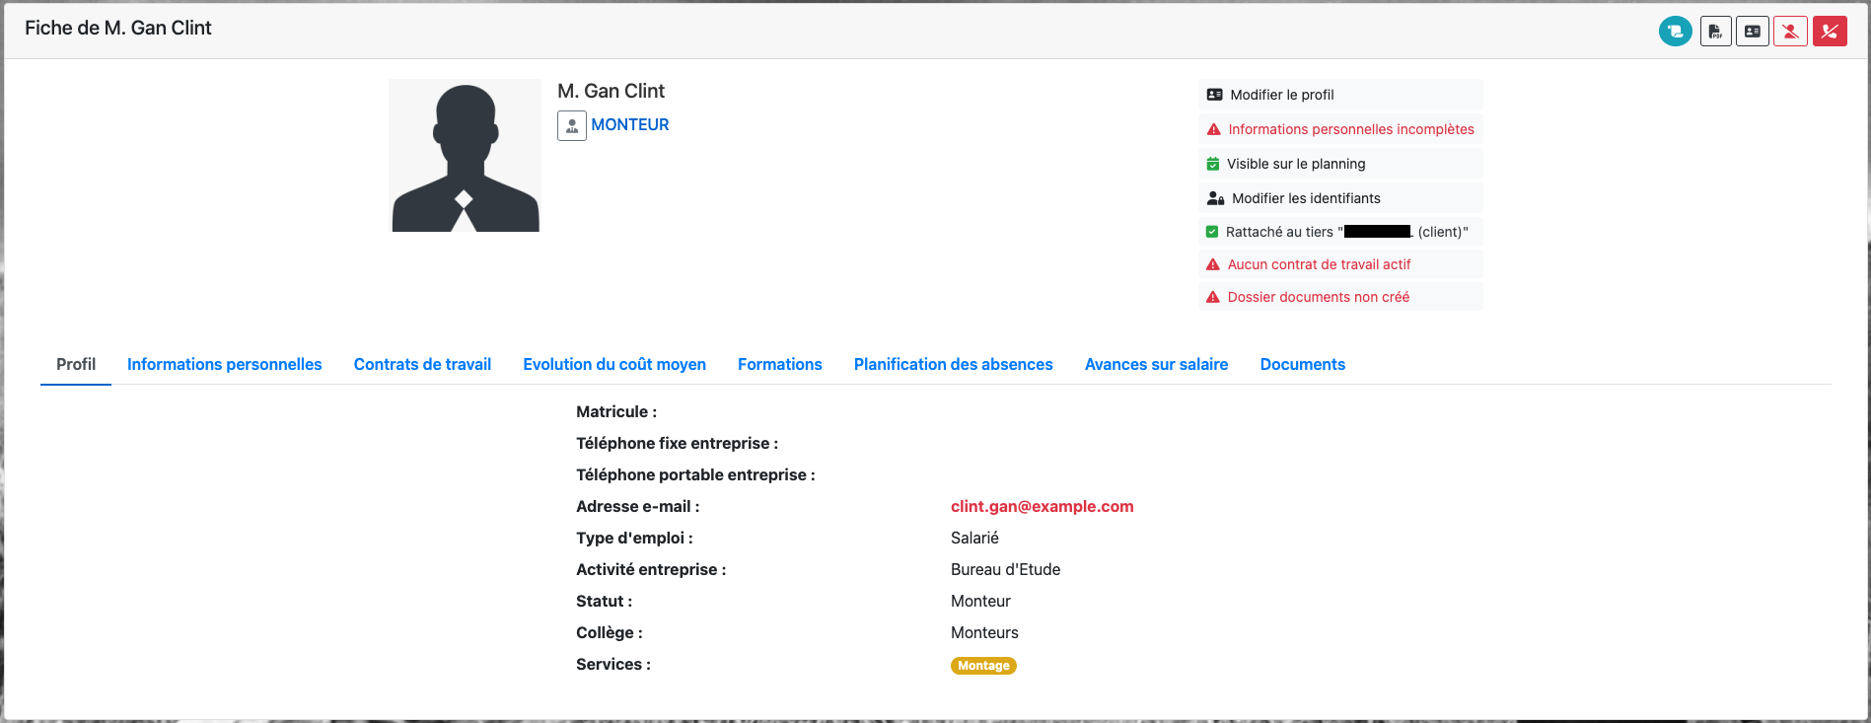Click the crossed-out user icon button

tap(1790, 32)
